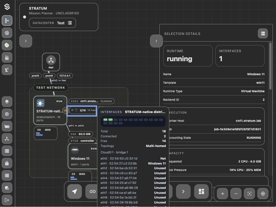This screenshot has height=207, width=276.
Task: Click the RUN badge on Windows 11 node
Action: 93,149
